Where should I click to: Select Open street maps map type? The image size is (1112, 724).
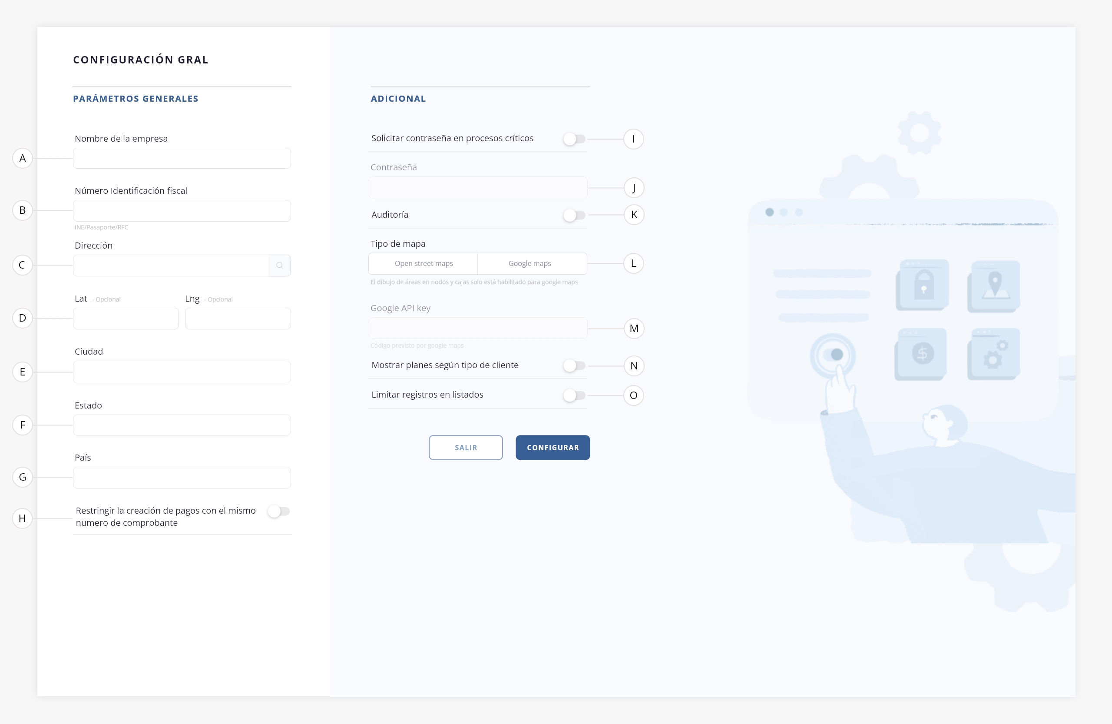pyautogui.click(x=424, y=264)
